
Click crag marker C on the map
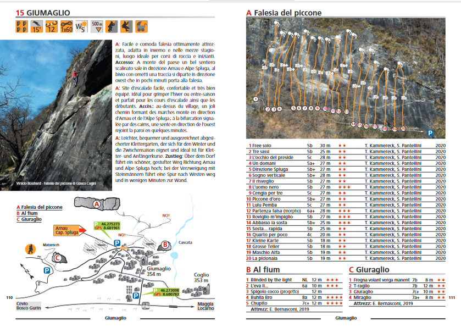58,258
